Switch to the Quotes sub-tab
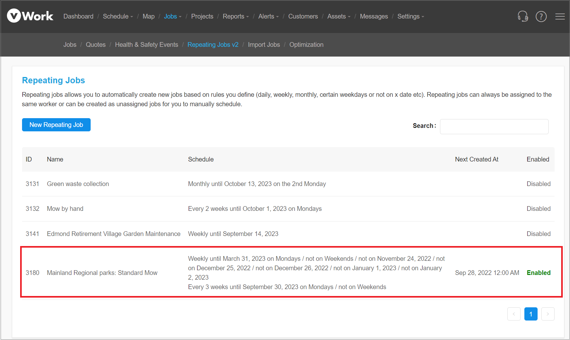 tap(96, 45)
